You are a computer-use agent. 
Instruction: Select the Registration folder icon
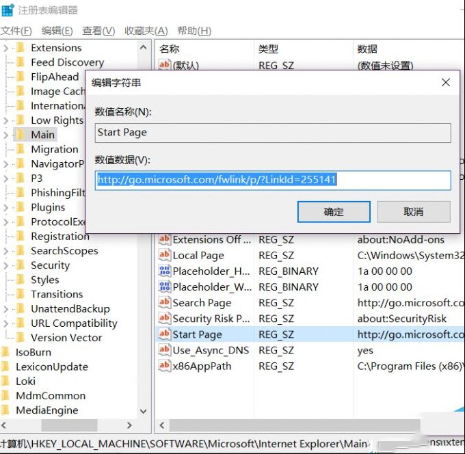21,237
